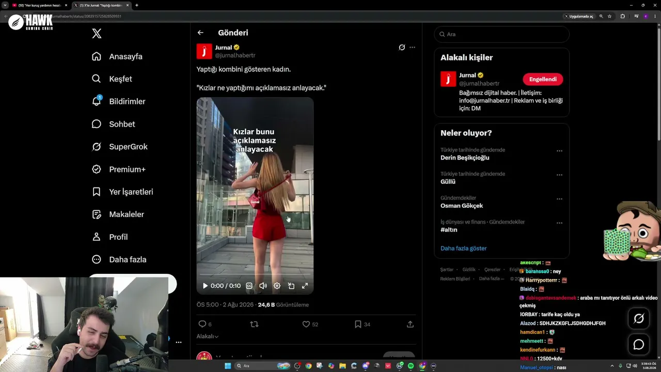Click Daha fazla göster under trends
This screenshot has height=372, width=661.
464,249
